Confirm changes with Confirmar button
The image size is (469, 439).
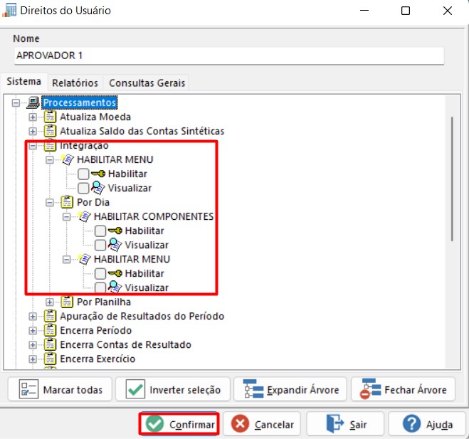pyautogui.click(x=179, y=424)
